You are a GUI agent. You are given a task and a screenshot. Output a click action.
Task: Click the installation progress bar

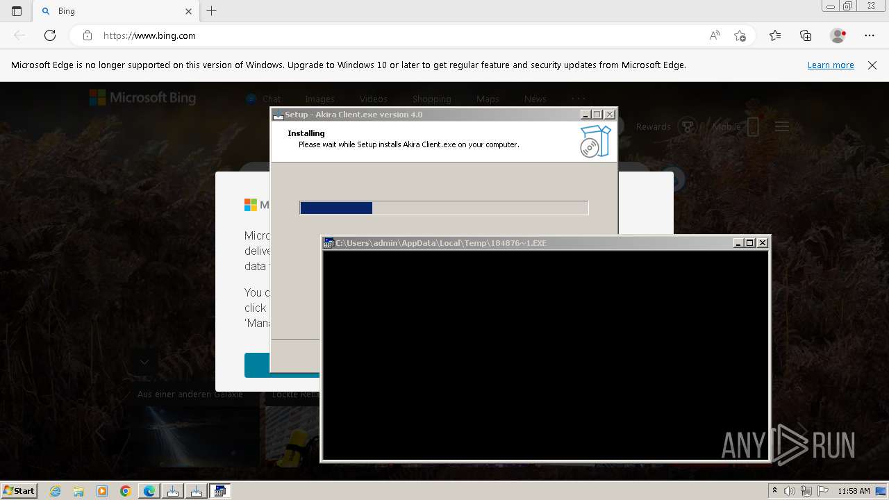click(x=444, y=208)
